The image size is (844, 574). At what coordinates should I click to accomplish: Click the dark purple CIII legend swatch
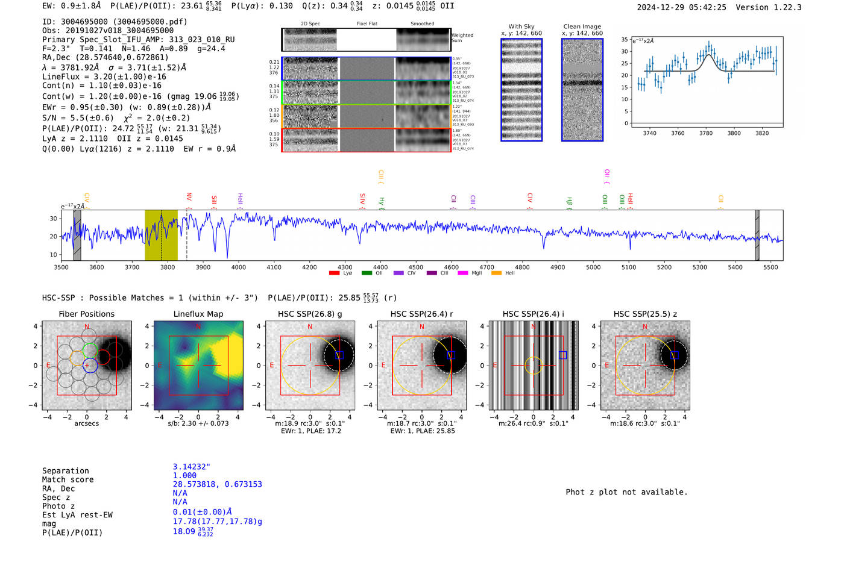point(432,273)
